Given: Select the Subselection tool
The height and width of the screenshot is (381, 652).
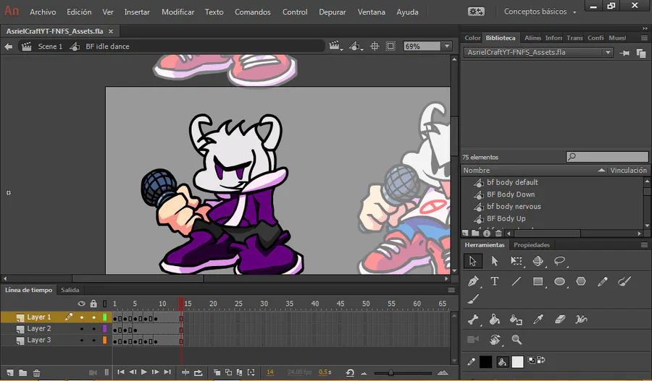Looking at the screenshot, I should tap(494, 261).
